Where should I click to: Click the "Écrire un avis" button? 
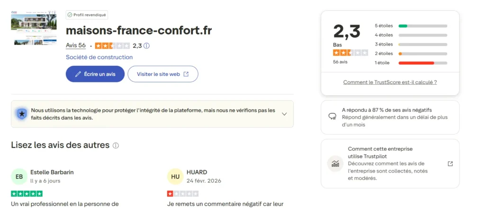click(95, 74)
